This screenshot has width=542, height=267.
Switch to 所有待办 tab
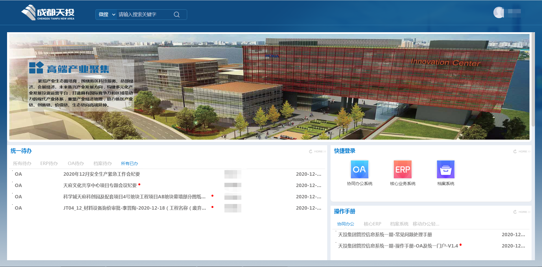(x=22, y=163)
